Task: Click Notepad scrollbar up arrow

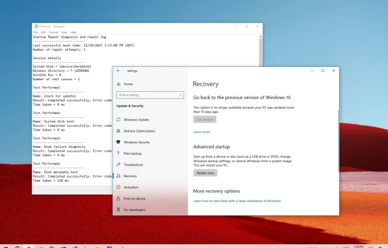Action: click(261, 37)
